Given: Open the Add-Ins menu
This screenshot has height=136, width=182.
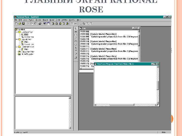Looking at the screenshot, I should point(64,20).
